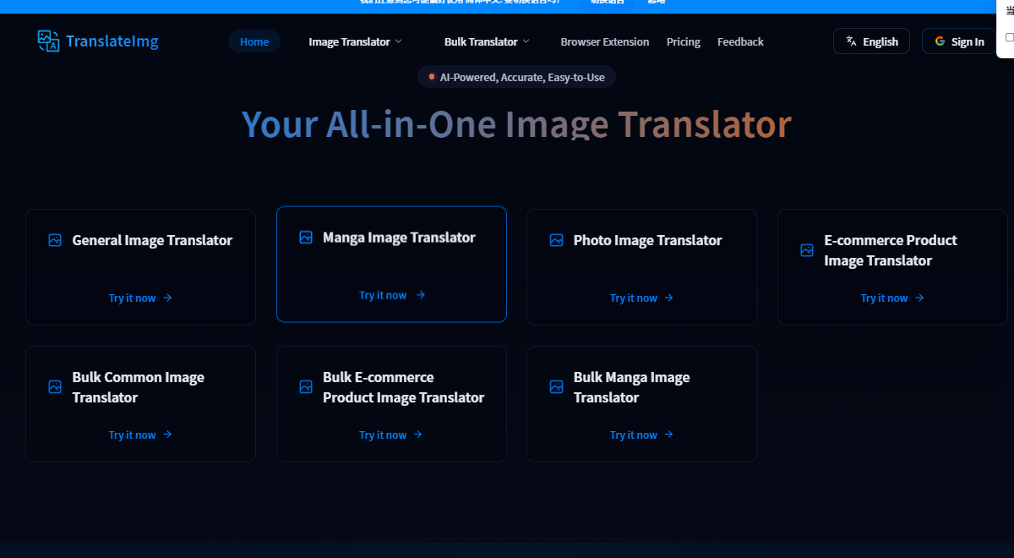Click the Bulk Common Image Translator icon
This screenshot has height=558, width=1014.
tap(55, 387)
